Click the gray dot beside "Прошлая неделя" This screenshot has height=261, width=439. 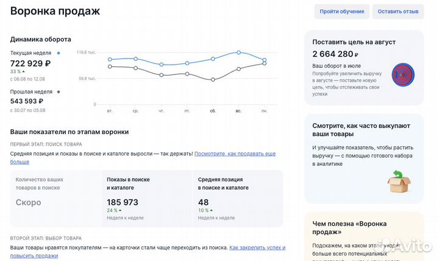[x=59, y=92]
